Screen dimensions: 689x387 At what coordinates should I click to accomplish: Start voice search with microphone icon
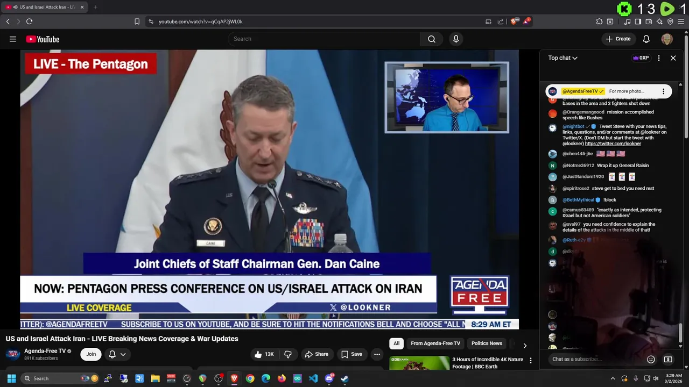(x=456, y=39)
